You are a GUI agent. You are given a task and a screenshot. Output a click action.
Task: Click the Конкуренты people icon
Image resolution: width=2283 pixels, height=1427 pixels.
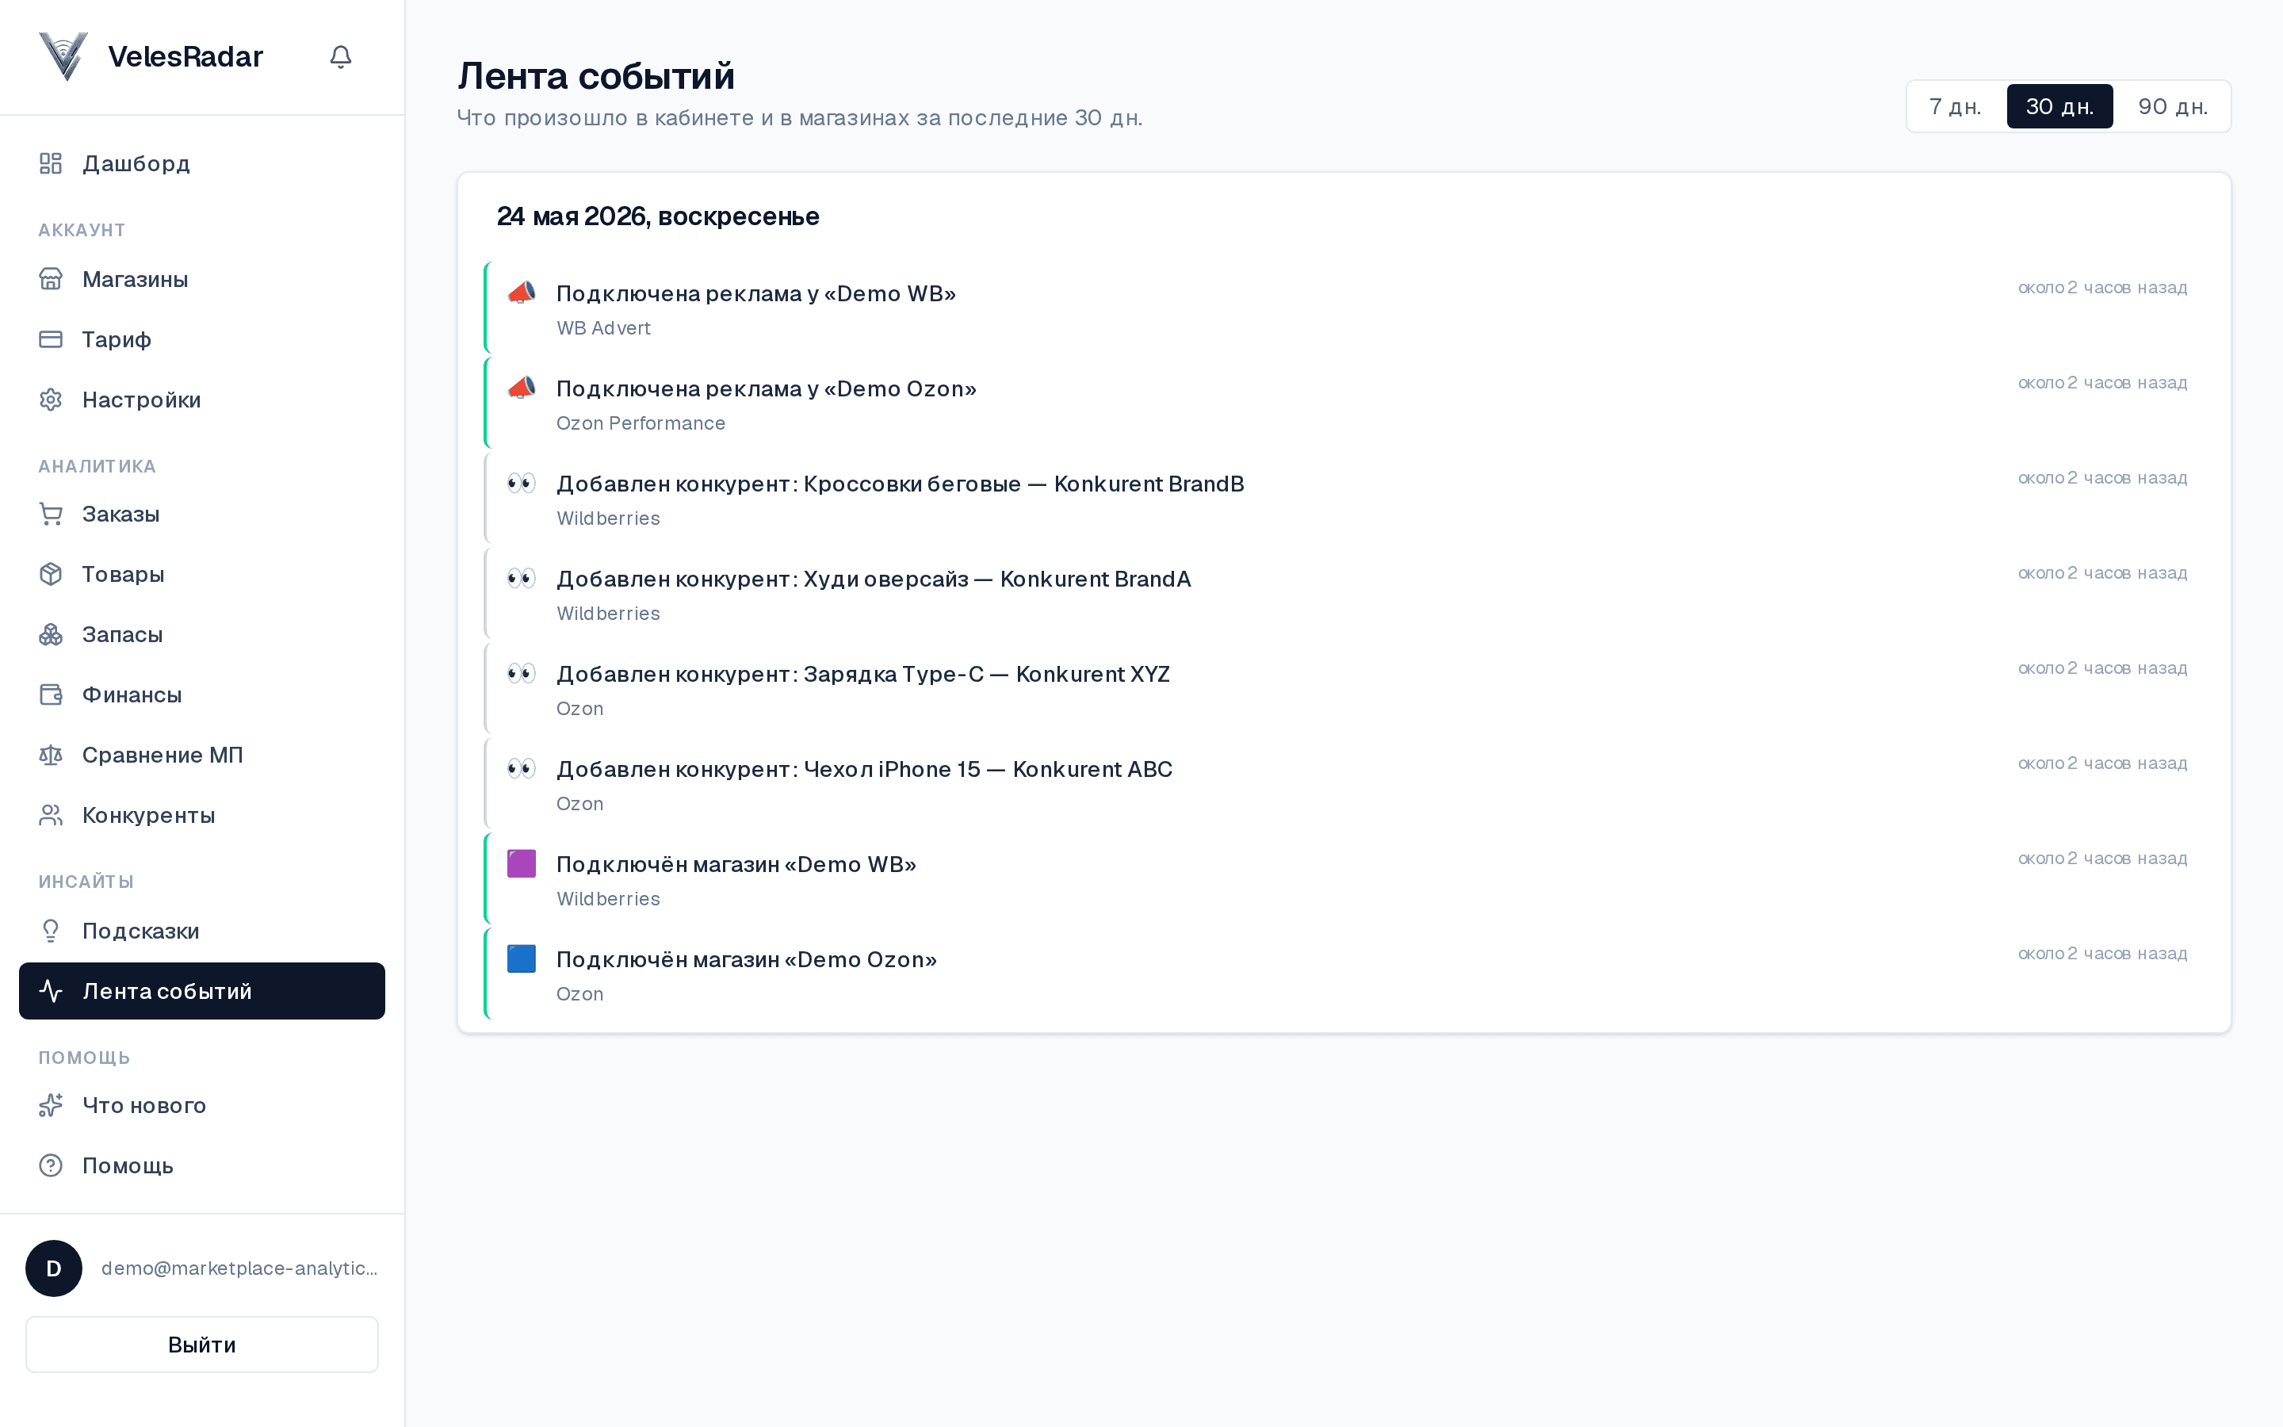pyautogui.click(x=51, y=814)
